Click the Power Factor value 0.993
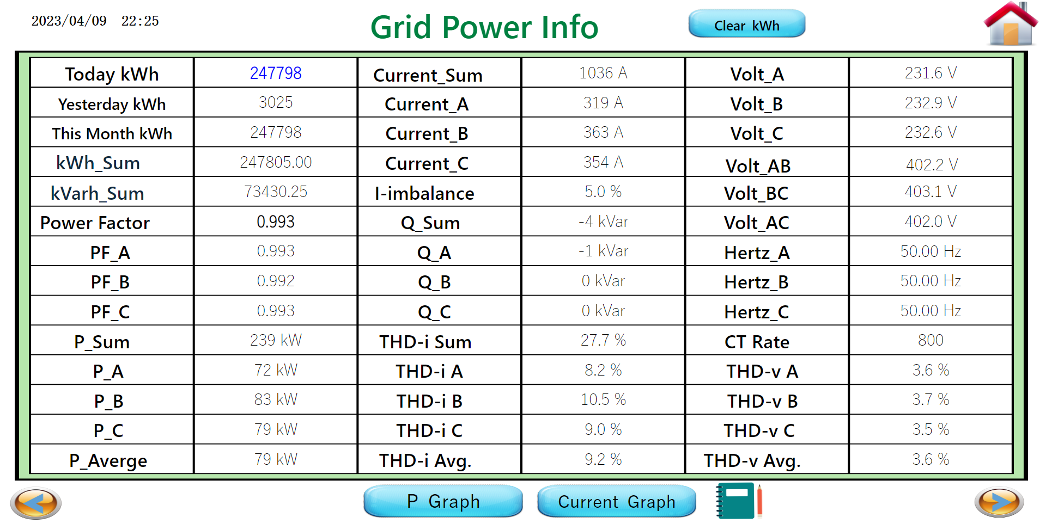 coord(276,221)
